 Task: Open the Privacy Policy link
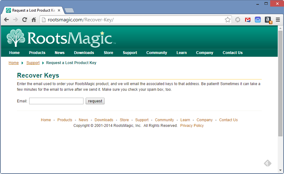click(x=192, y=126)
